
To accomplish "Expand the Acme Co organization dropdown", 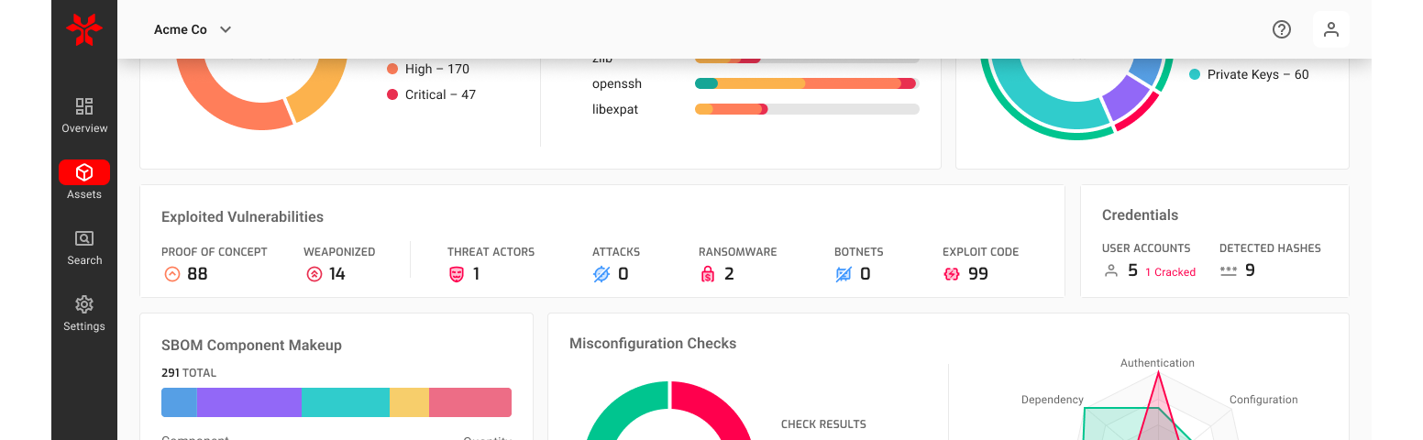I will (x=193, y=29).
